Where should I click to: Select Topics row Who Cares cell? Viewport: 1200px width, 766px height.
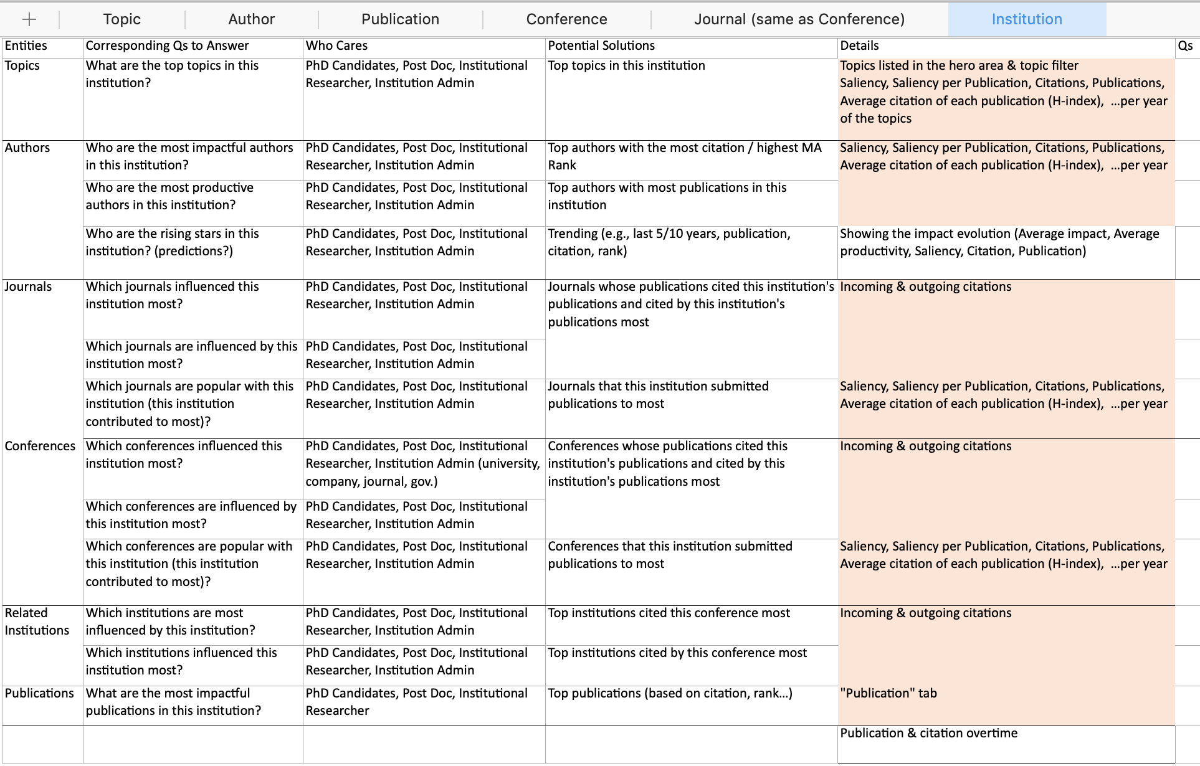tap(424, 99)
